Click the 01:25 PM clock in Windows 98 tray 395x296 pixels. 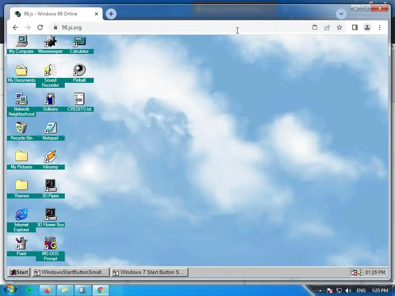click(375, 272)
